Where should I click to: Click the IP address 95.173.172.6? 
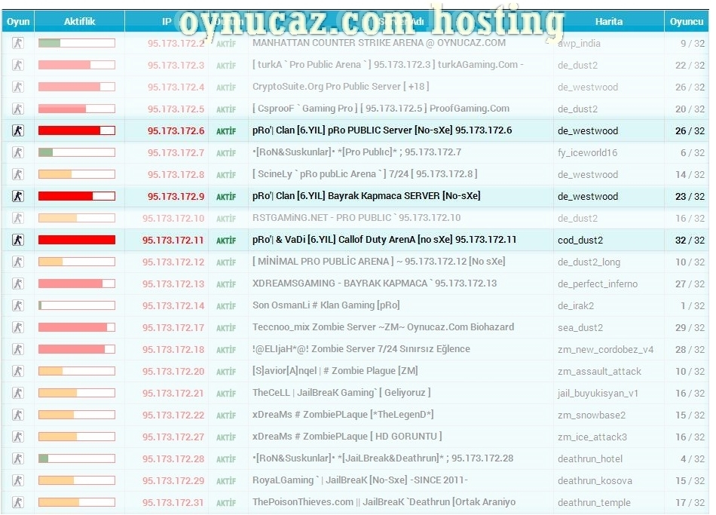point(176,130)
